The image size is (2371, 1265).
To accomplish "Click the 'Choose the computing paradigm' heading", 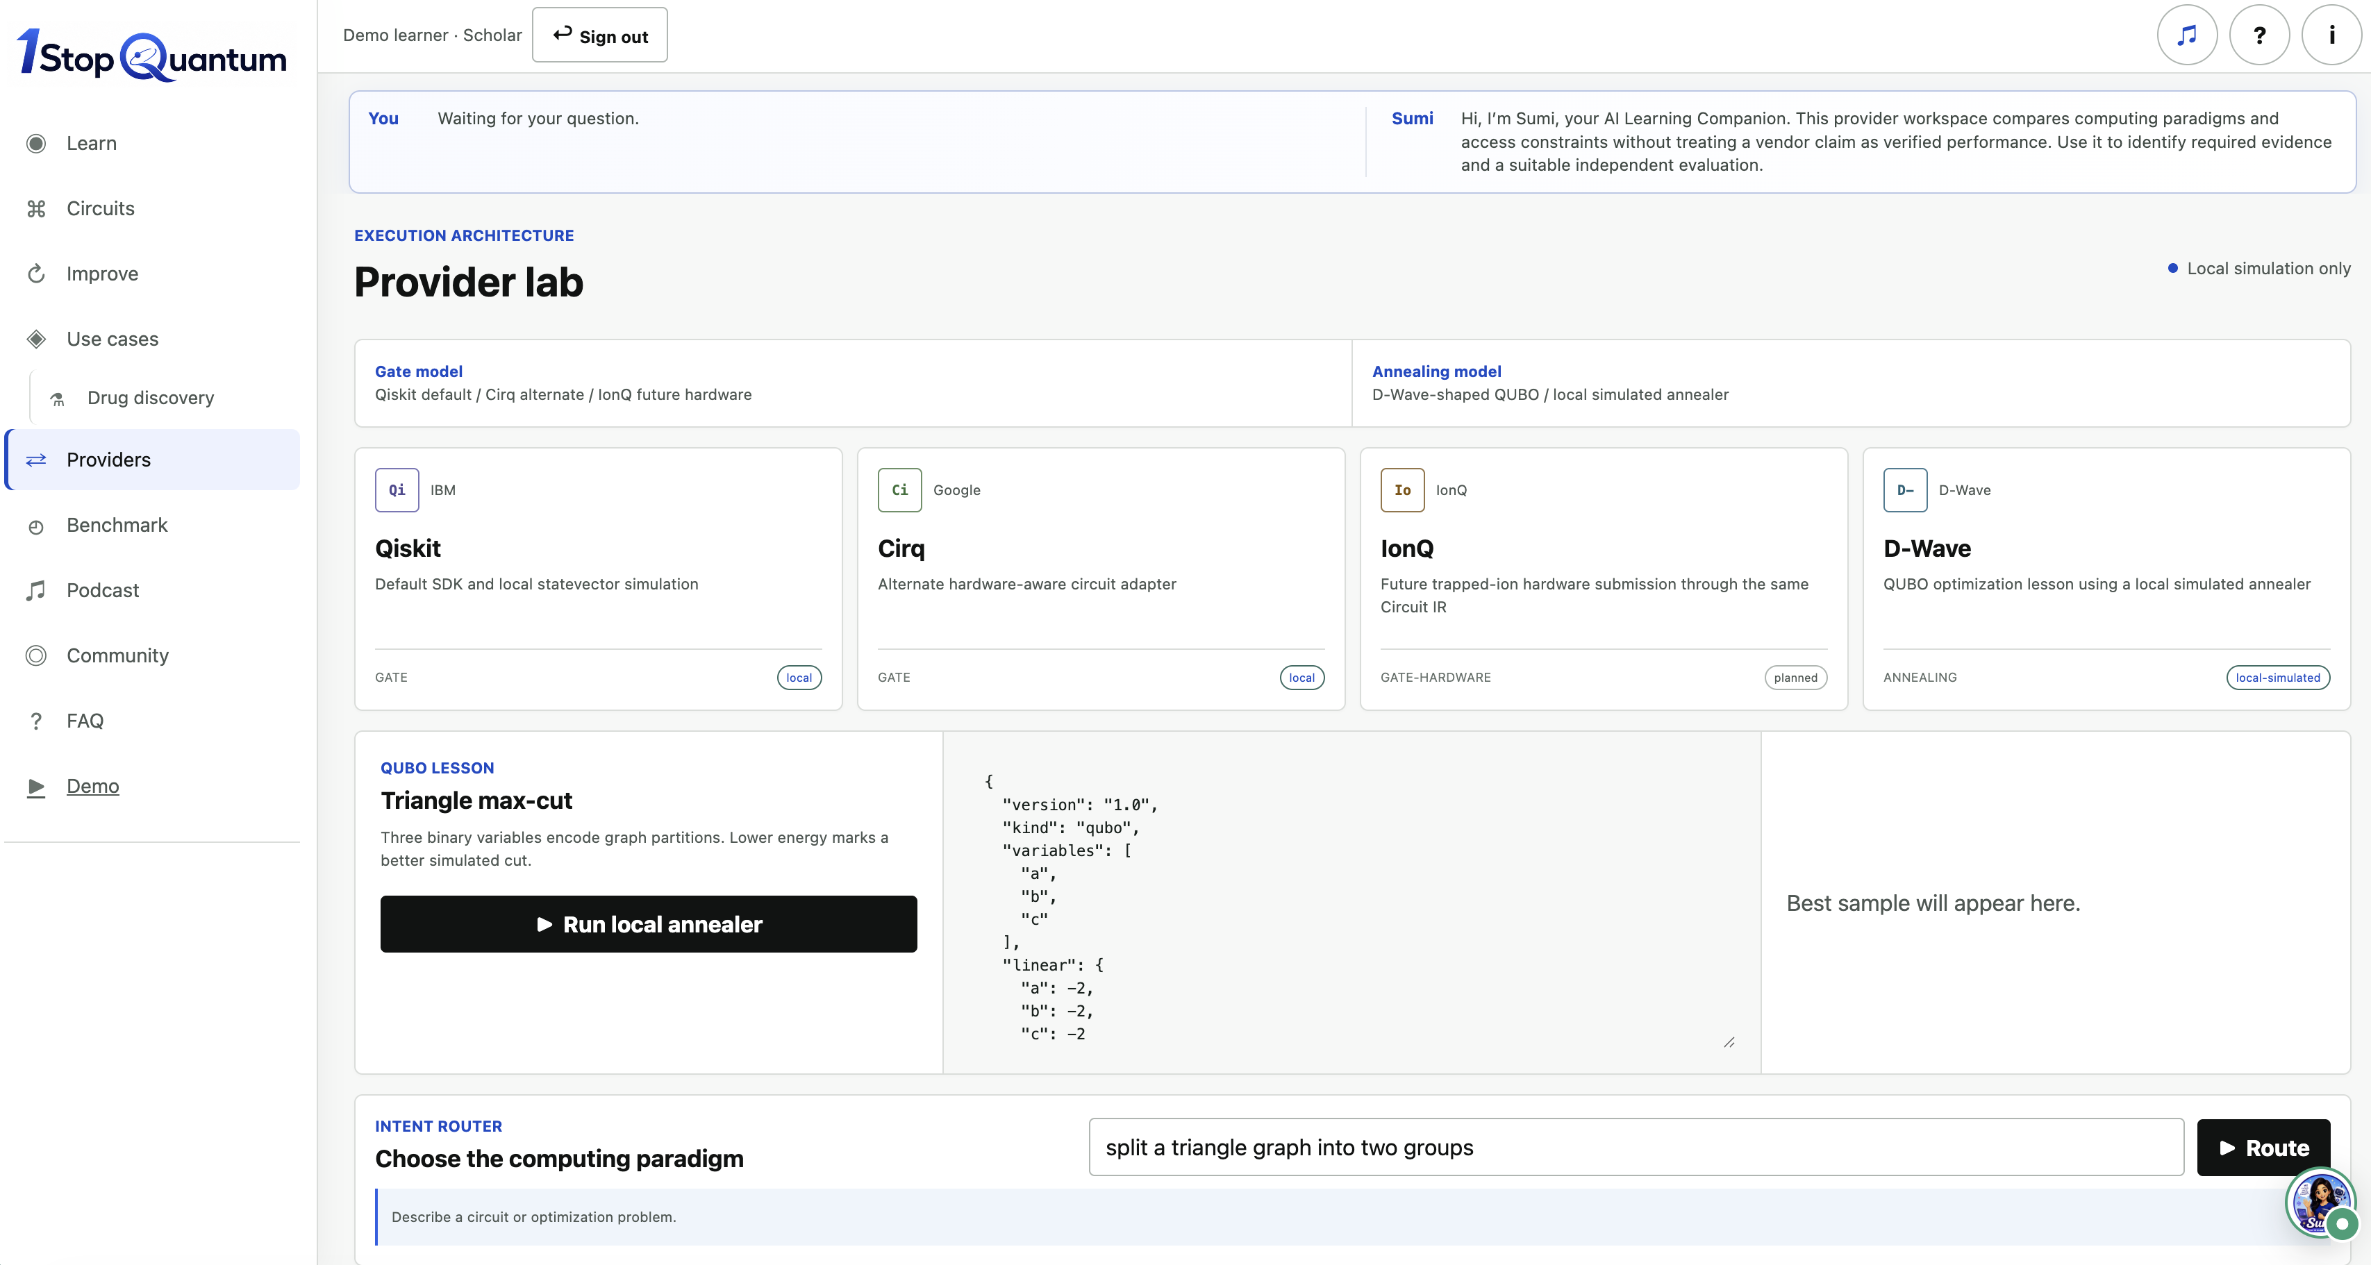I will 560,1159.
